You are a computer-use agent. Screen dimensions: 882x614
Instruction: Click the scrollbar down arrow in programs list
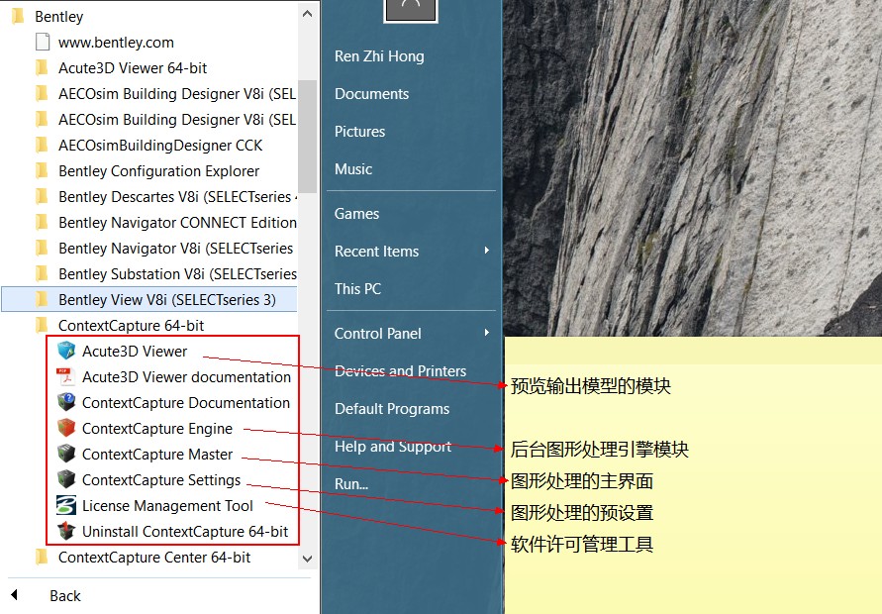[x=307, y=559]
